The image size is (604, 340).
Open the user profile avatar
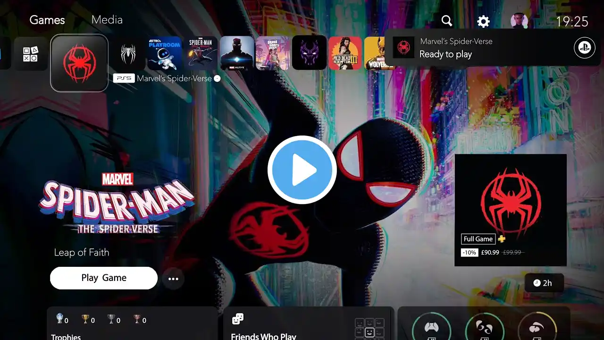point(519,21)
